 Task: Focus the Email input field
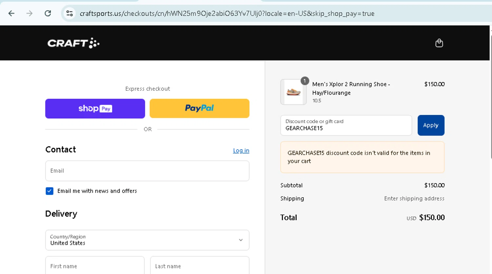147,171
